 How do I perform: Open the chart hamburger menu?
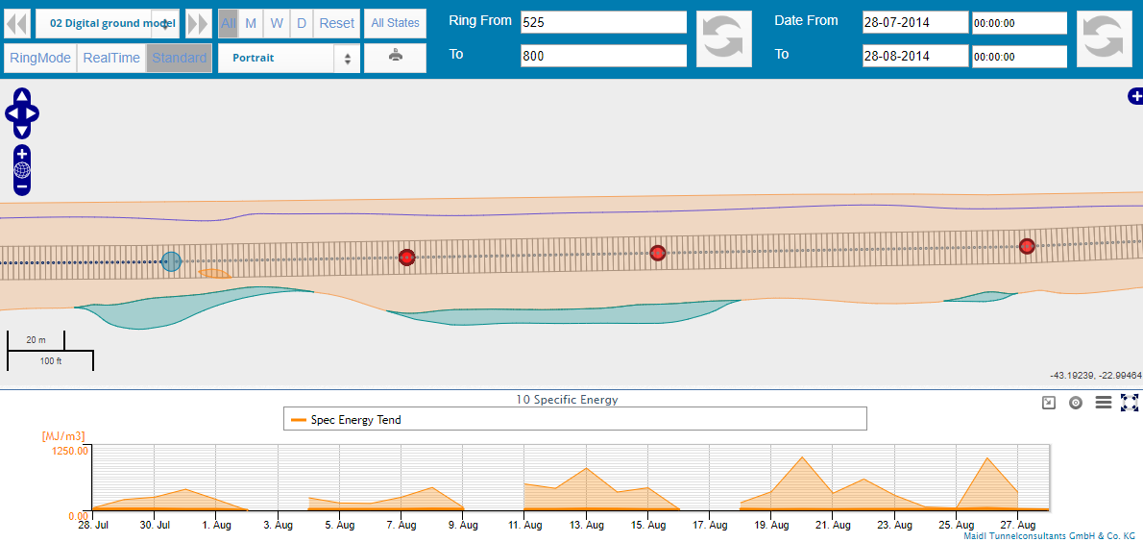coord(1104,403)
